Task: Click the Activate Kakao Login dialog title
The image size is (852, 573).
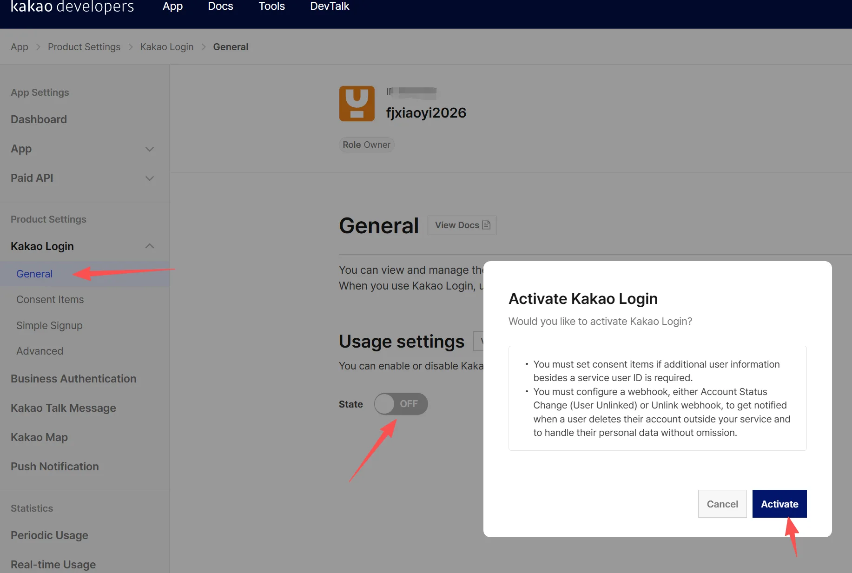Action: 583,298
